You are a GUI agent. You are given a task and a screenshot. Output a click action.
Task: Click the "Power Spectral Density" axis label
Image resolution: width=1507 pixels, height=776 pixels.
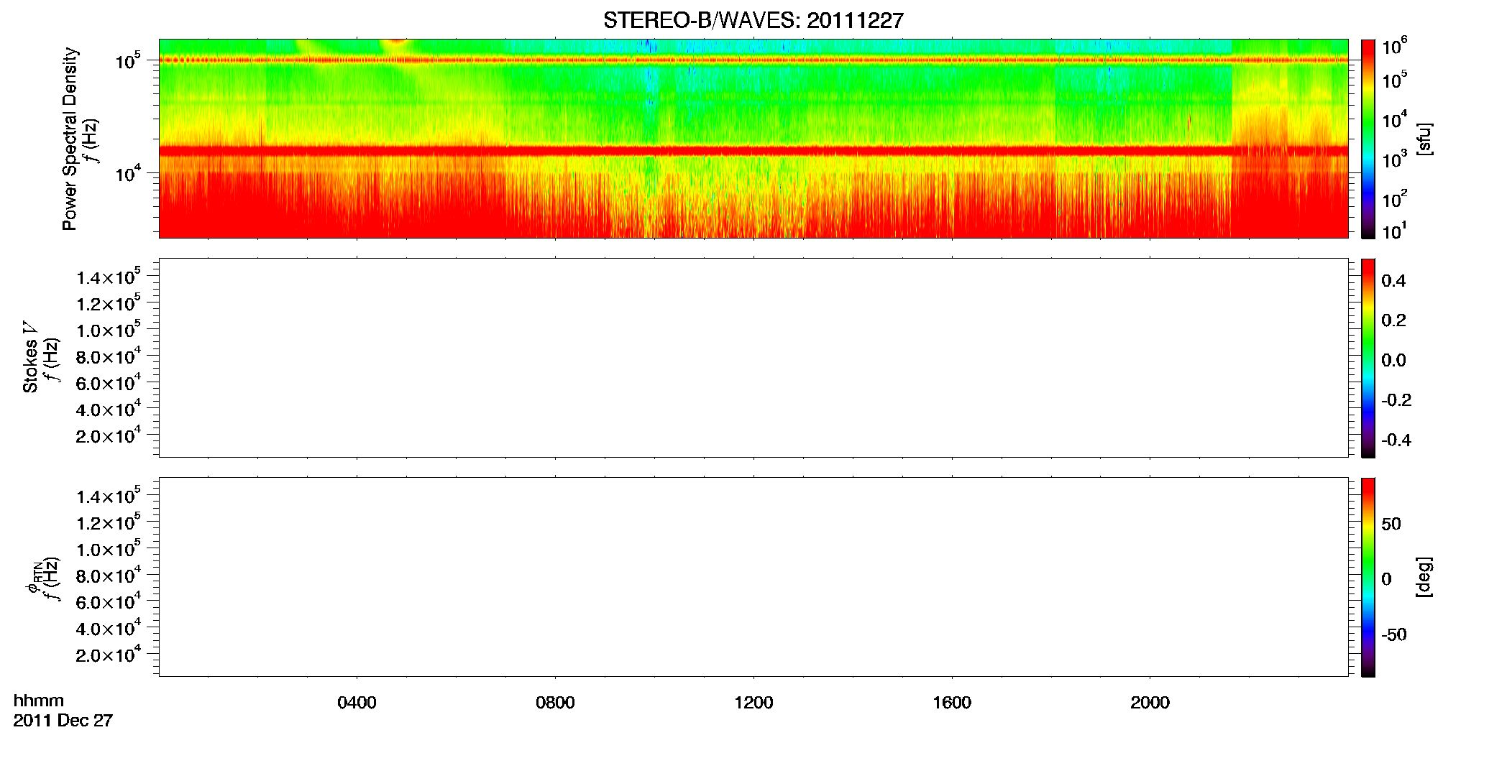pos(70,139)
